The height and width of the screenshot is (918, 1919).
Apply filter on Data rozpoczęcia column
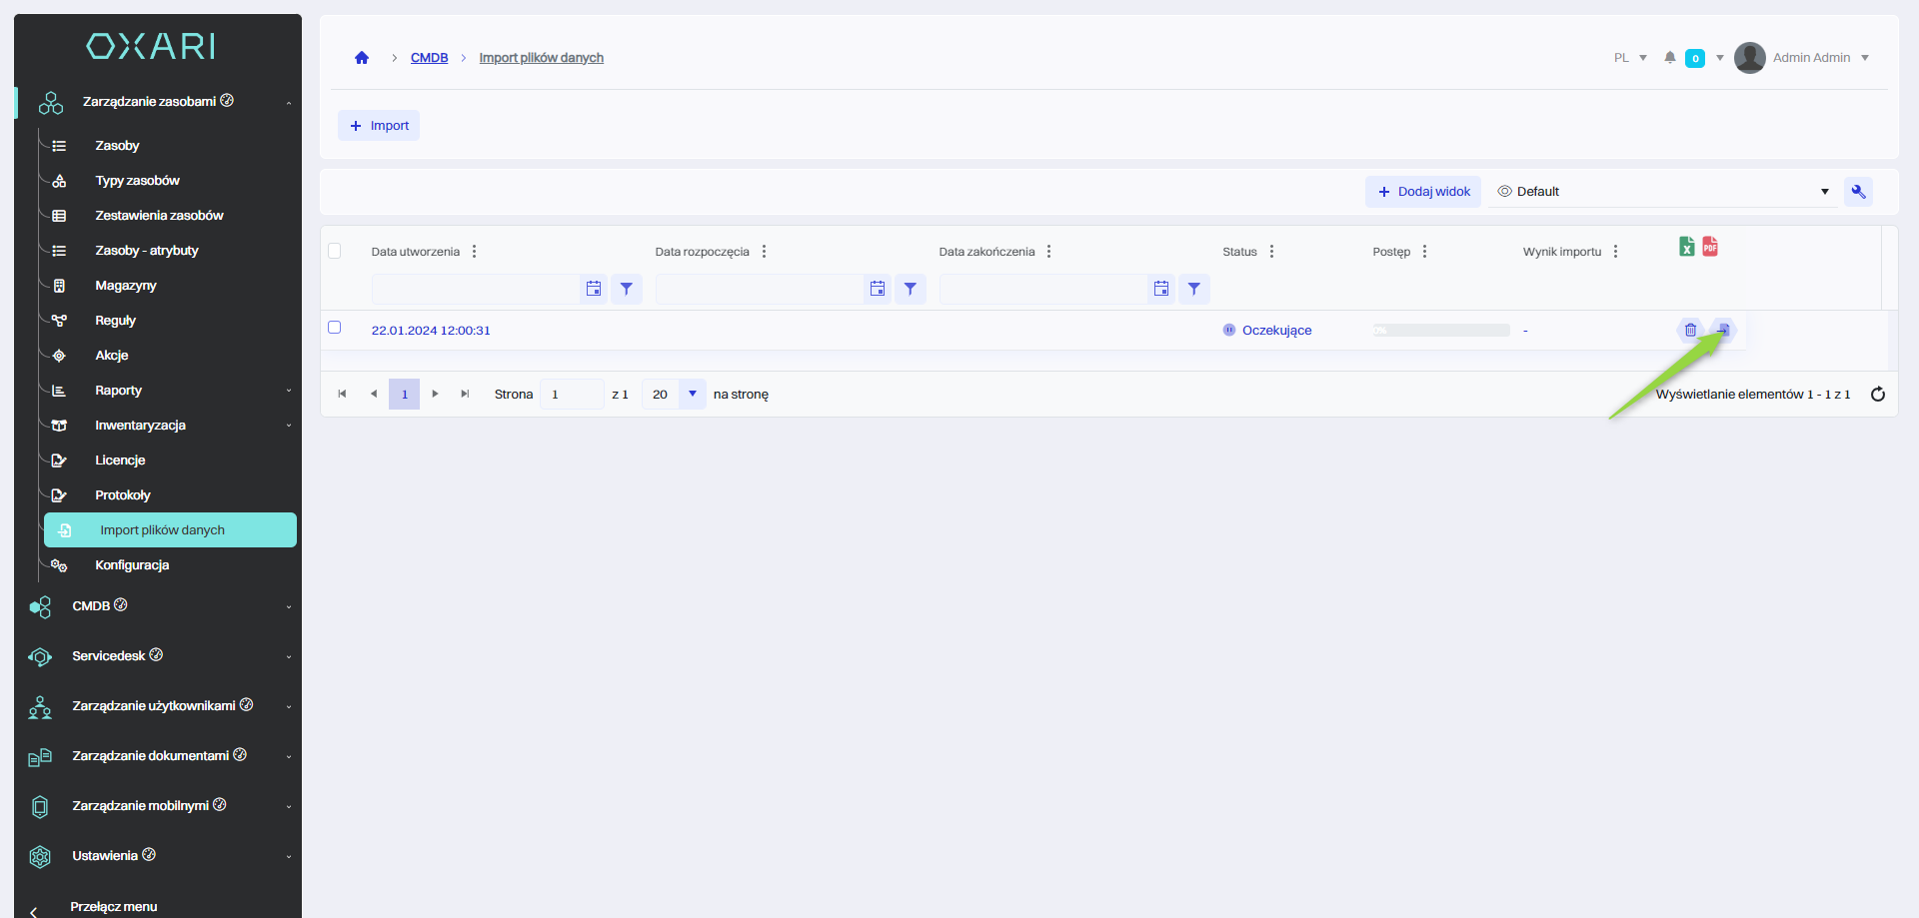910,289
